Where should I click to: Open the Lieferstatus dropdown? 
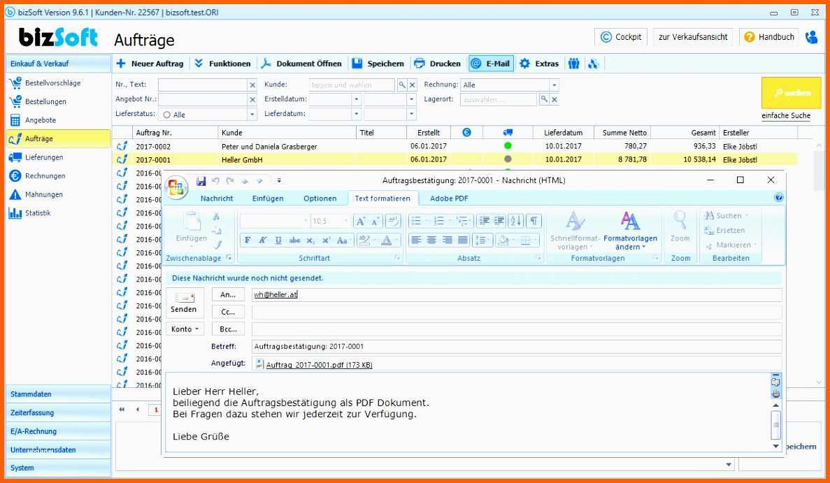coord(252,114)
